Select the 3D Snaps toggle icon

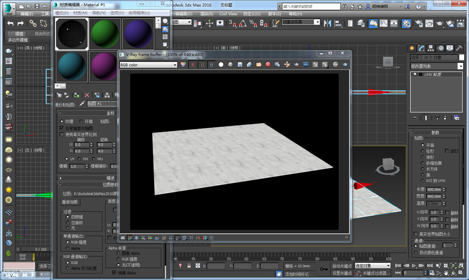(x=233, y=23)
